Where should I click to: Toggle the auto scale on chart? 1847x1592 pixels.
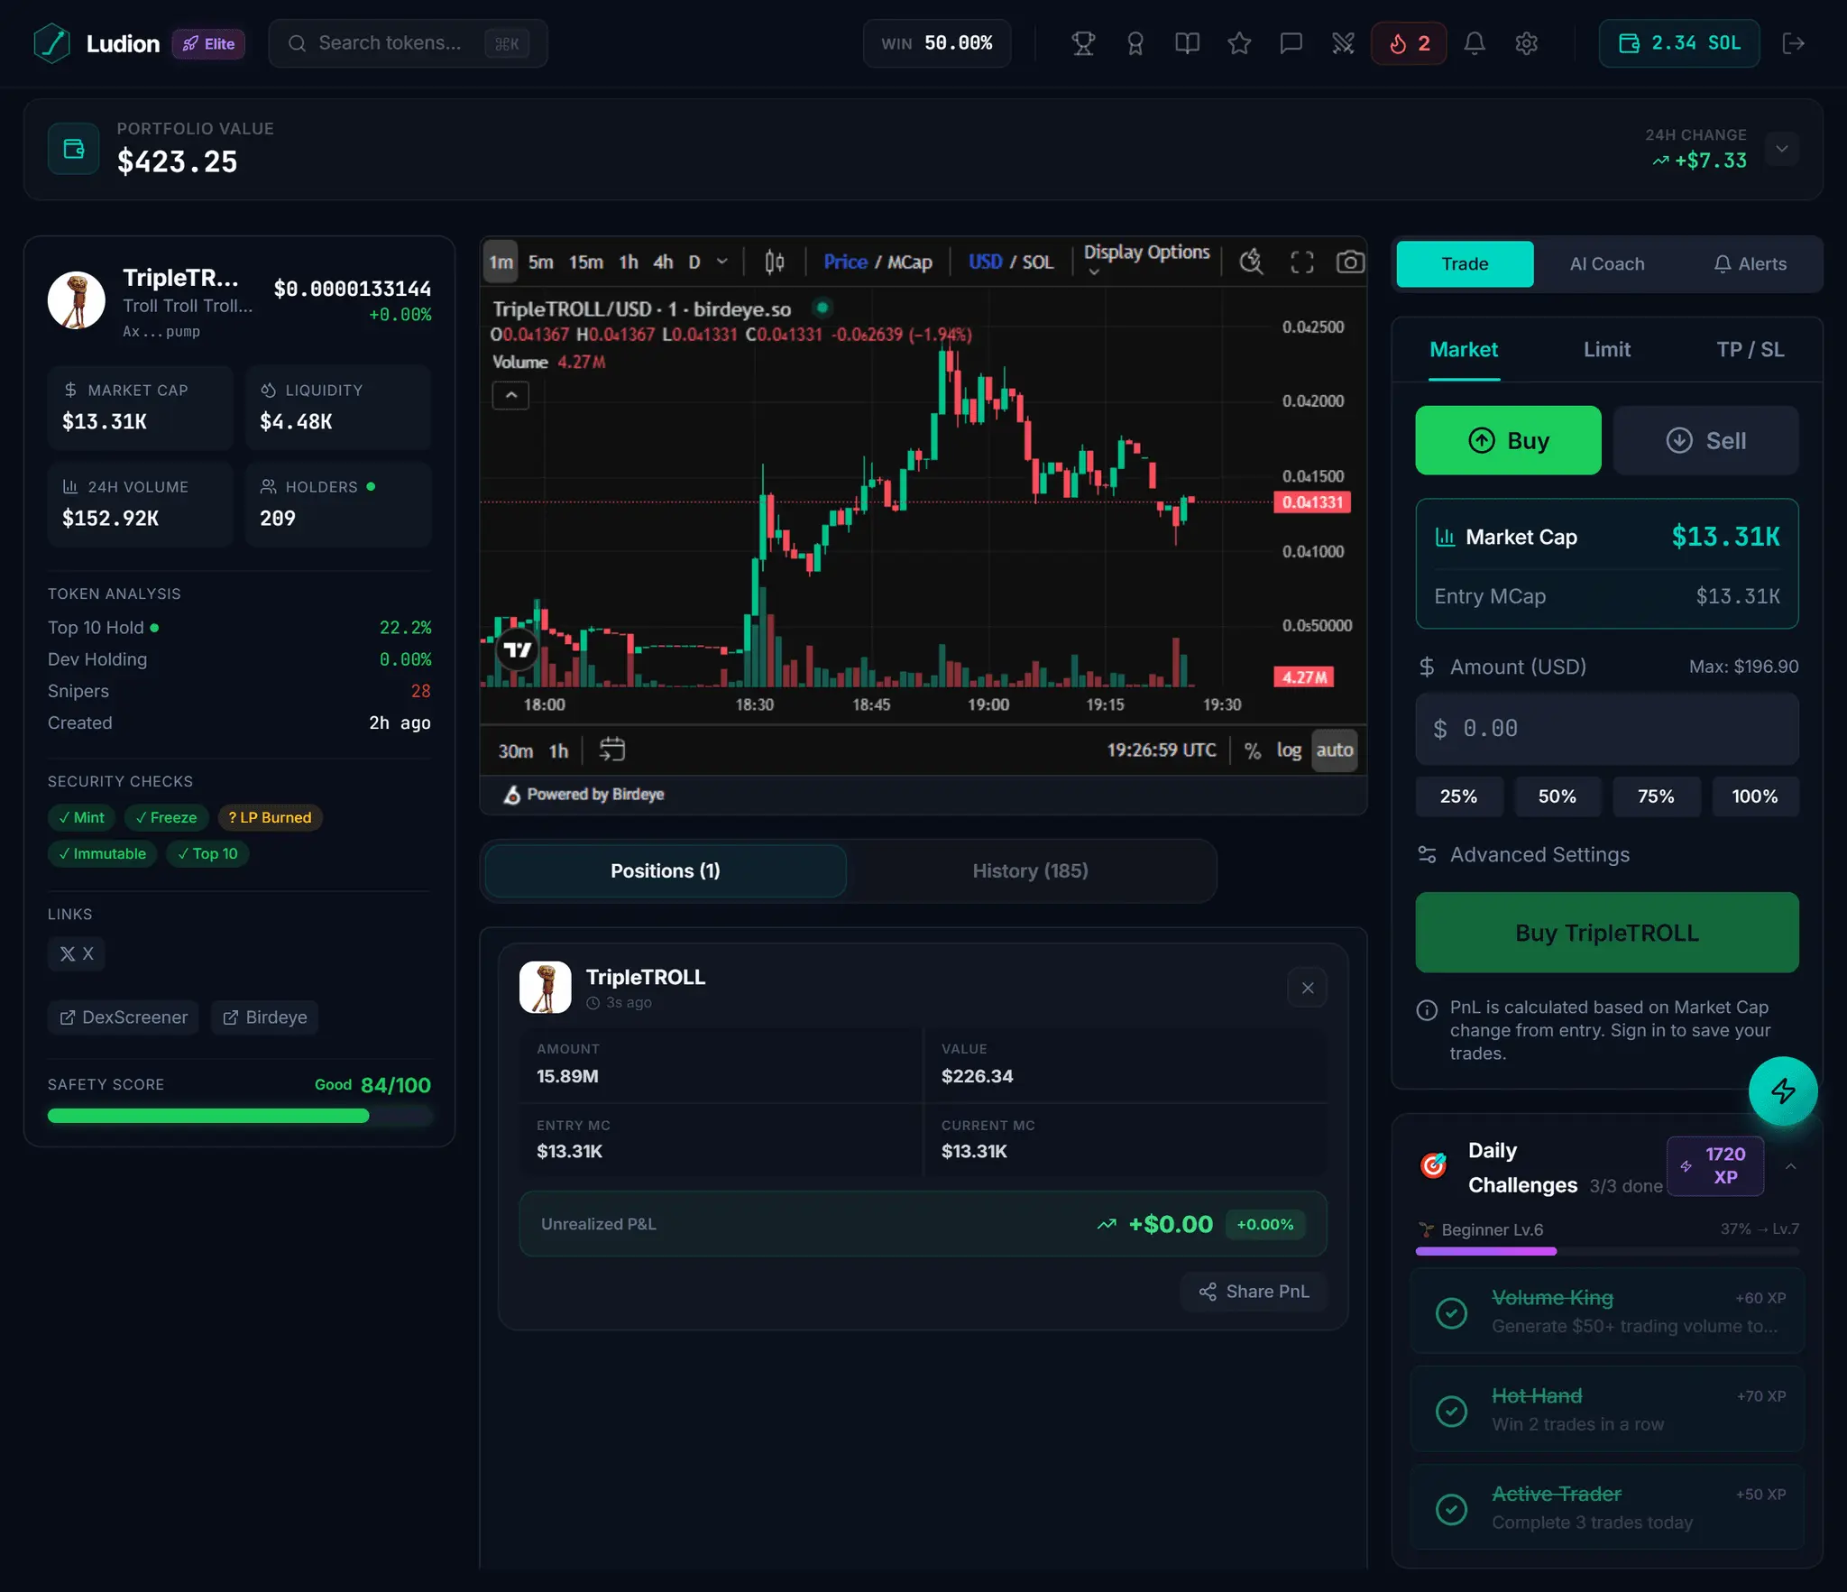1335,750
